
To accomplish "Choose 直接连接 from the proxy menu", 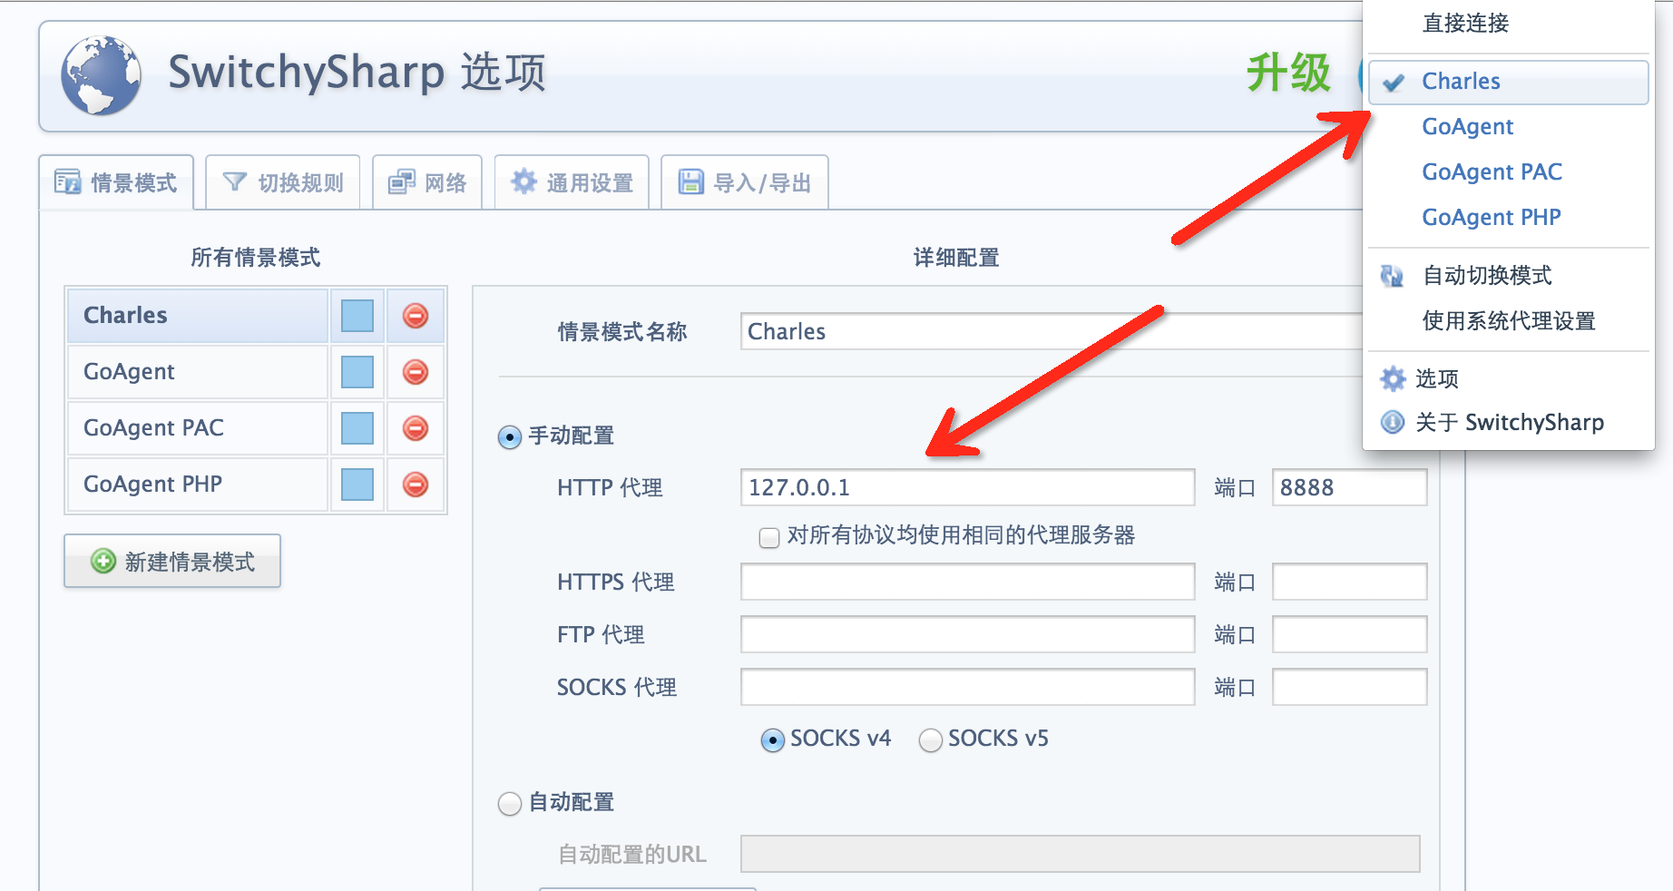I will point(1465,24).
